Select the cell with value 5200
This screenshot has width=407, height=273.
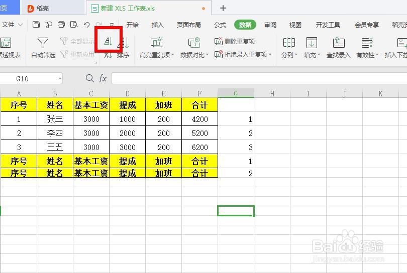coord(200,133)
